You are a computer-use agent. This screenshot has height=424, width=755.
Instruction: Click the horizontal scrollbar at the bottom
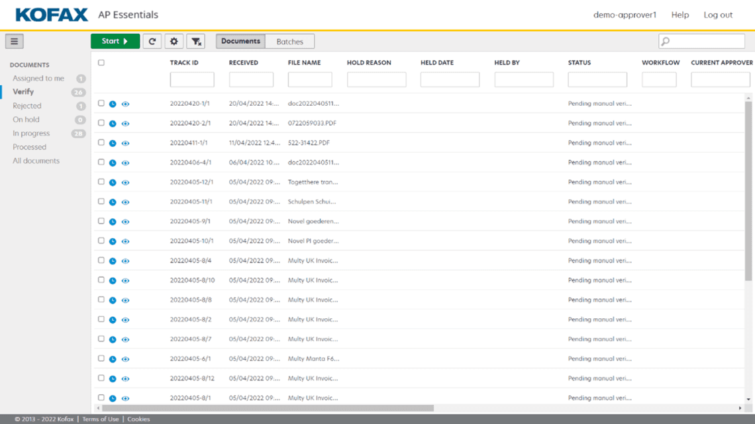coord(265,408)
